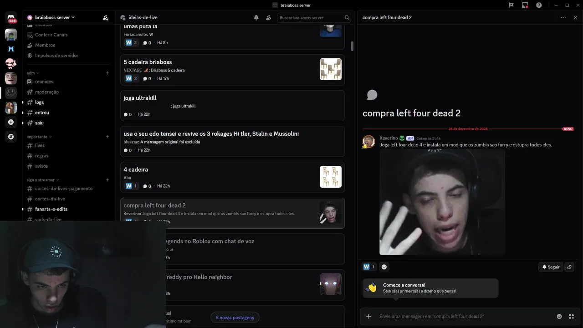
Task: Click the 4 cadeira chairs thumbnail
Action: [x=331, y=177]
